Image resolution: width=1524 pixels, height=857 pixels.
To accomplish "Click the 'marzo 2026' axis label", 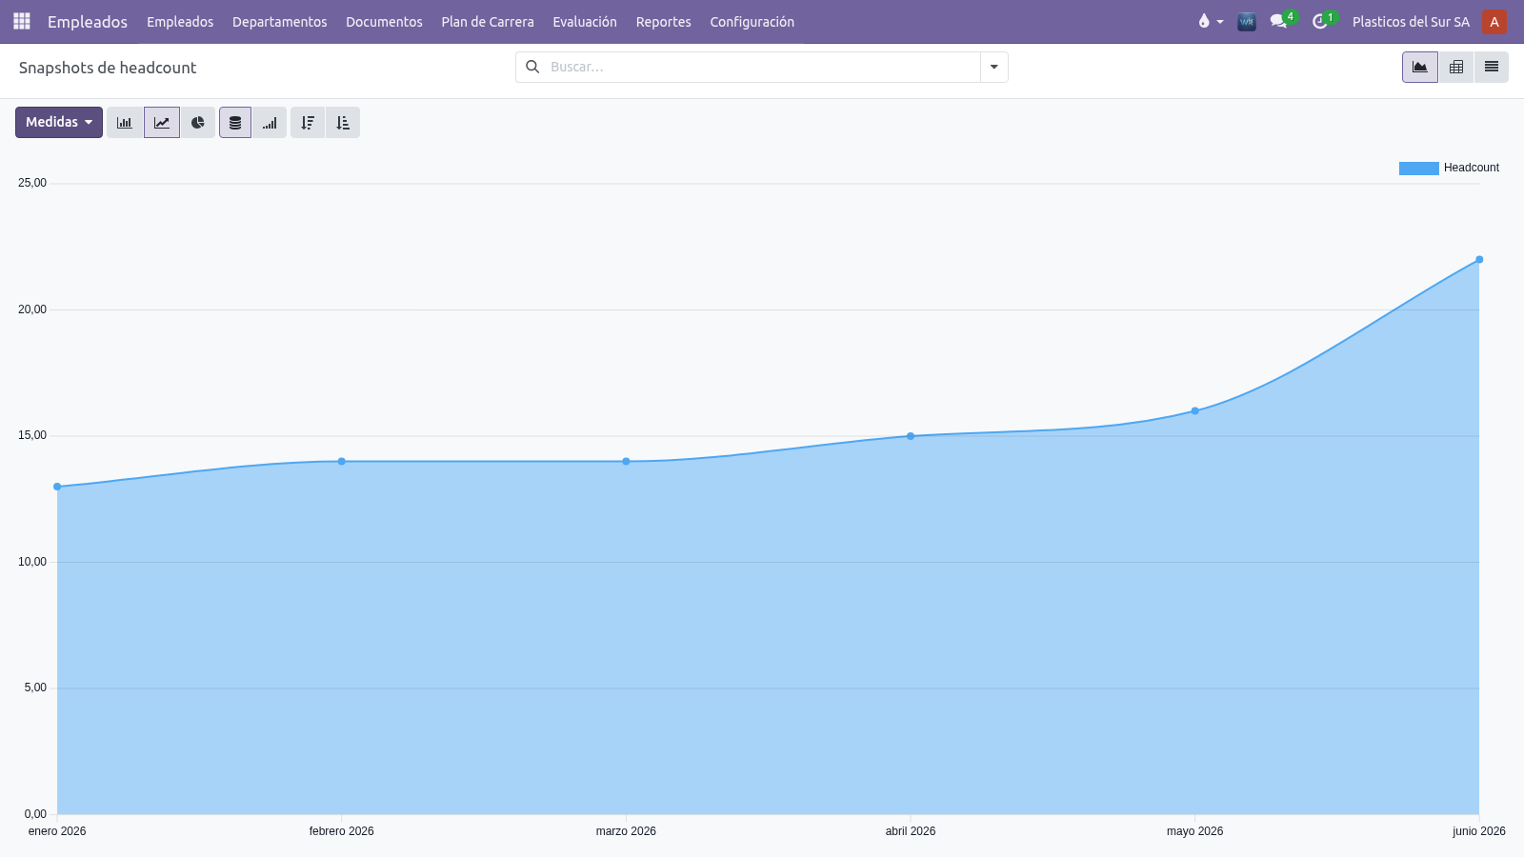I will click(626, 831).
